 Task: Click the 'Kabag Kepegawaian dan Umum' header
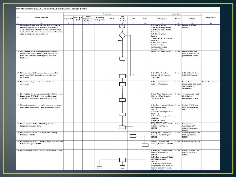click(x=88, y=19)
